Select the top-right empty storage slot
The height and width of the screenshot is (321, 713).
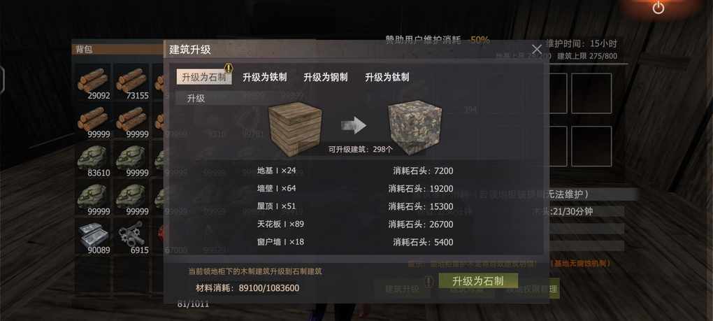coord(591,93)
